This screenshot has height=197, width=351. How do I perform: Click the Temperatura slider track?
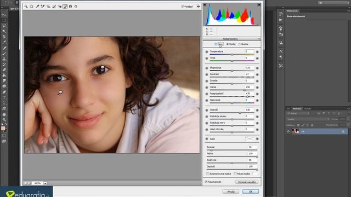click(232, 54)
